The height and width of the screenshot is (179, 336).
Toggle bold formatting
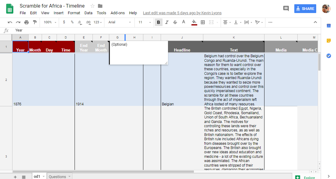[x=158, y=22]
